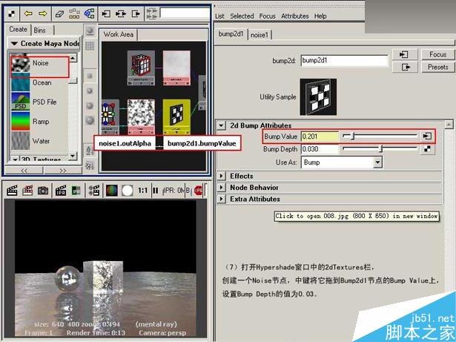This screenshot has height=342, width=456.
Task: Display RGB channels color ball
Action: pos(112,191)
